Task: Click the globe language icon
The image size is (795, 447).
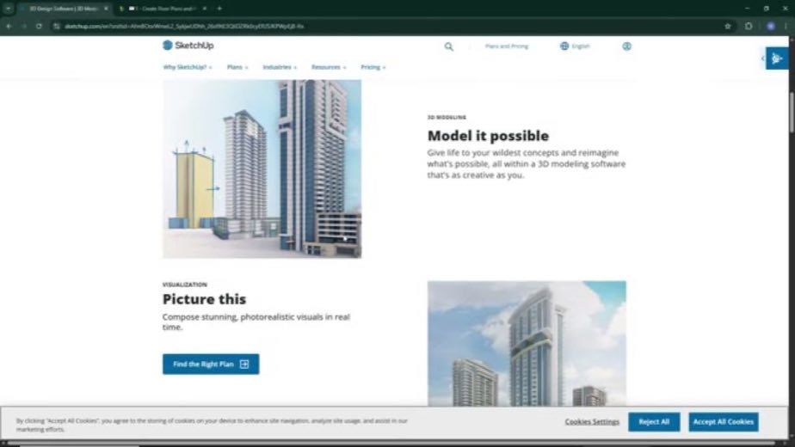Action: [x=564, y=46]
